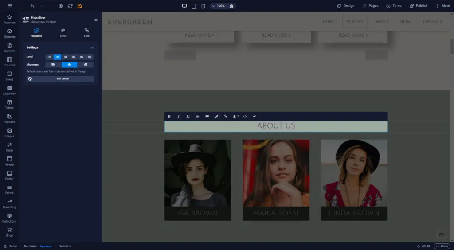Click the Maria Rossi portrait image

(276, 173)
